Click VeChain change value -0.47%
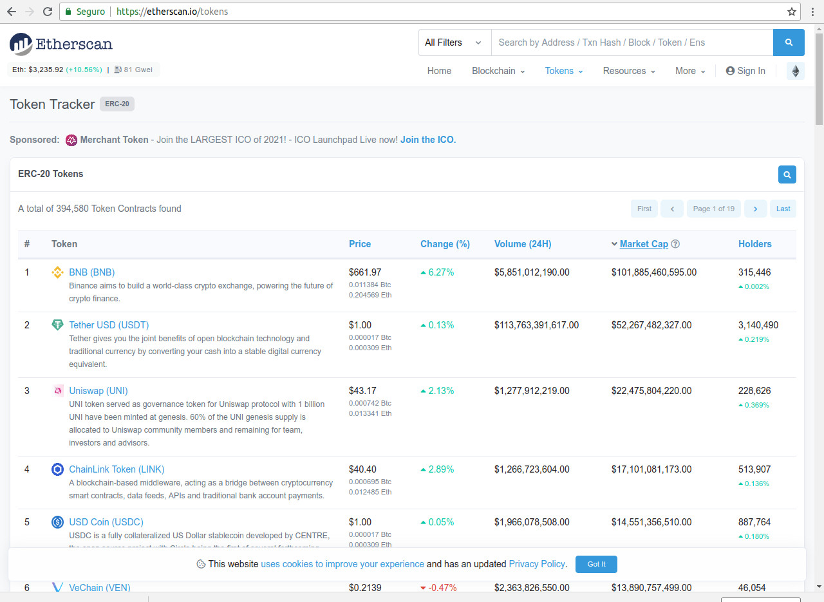This screenshot has width=824, height=602. click(443, 587)
